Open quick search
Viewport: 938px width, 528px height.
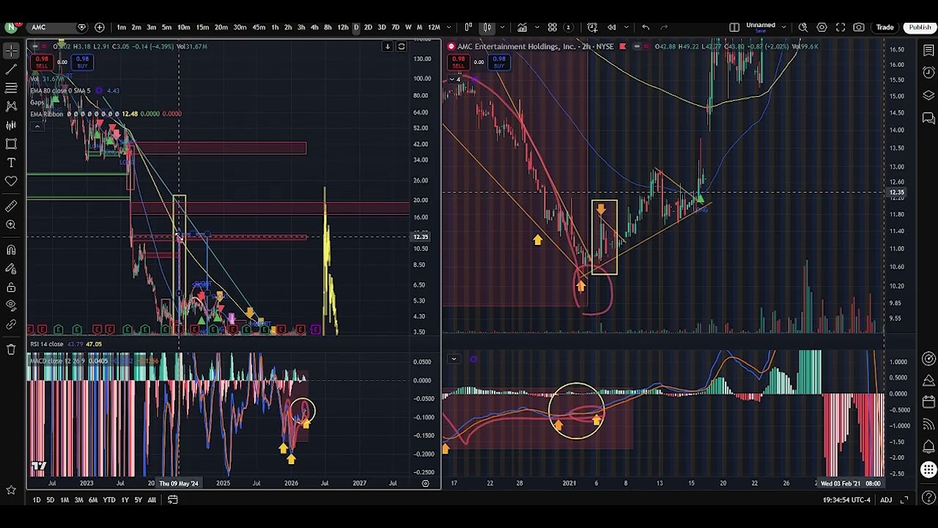[803, 27]
